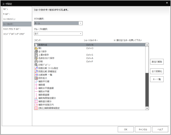Open the タブの選択 dropdown

[80, 23]
